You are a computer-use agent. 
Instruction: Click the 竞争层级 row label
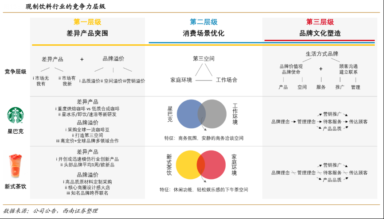(16, 71)
